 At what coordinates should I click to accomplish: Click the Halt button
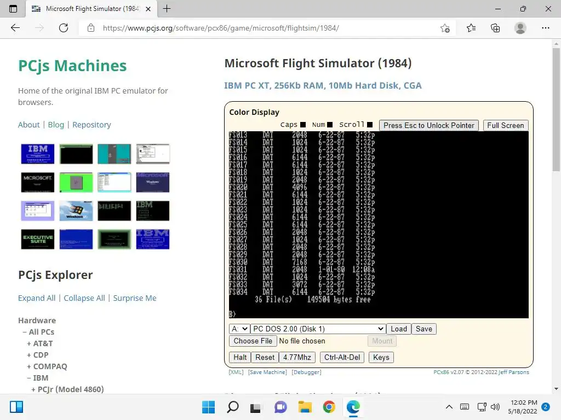pos(240,357)
